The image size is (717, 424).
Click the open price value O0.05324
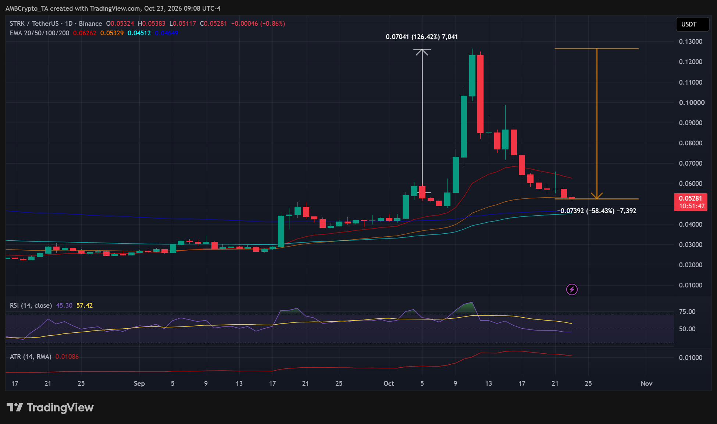120,24
